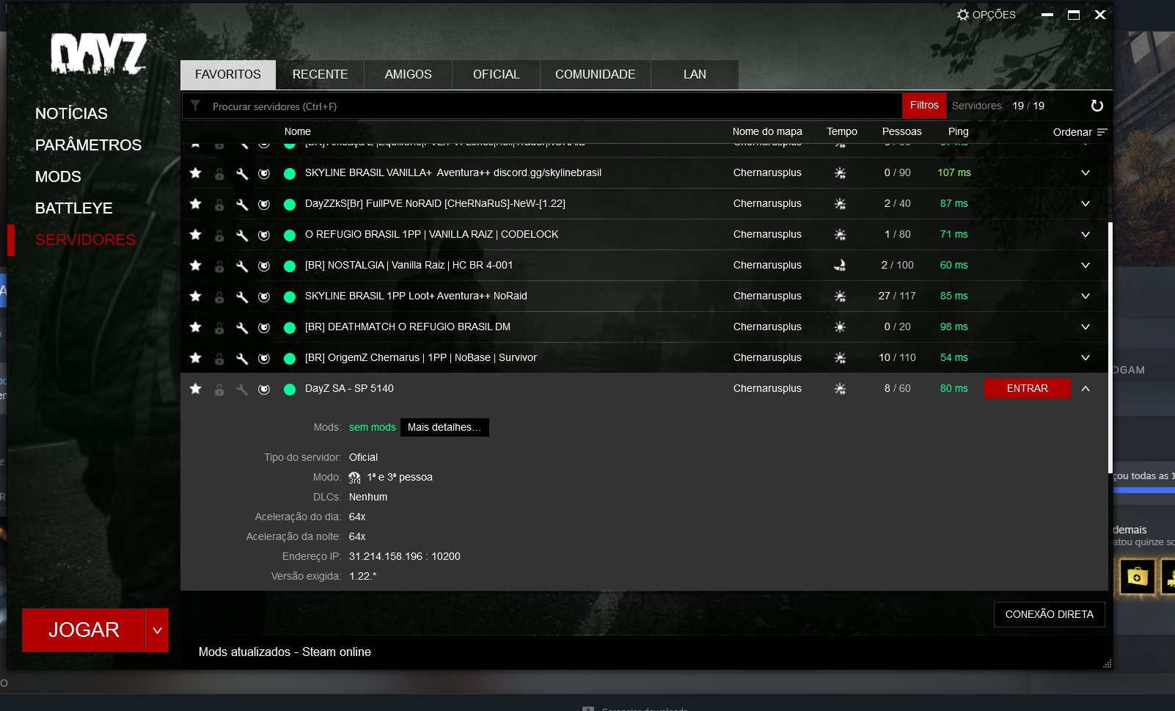The height and width of the screenshot is (711, 1175).
Task: Open MODS section
Action: point(58,177)
